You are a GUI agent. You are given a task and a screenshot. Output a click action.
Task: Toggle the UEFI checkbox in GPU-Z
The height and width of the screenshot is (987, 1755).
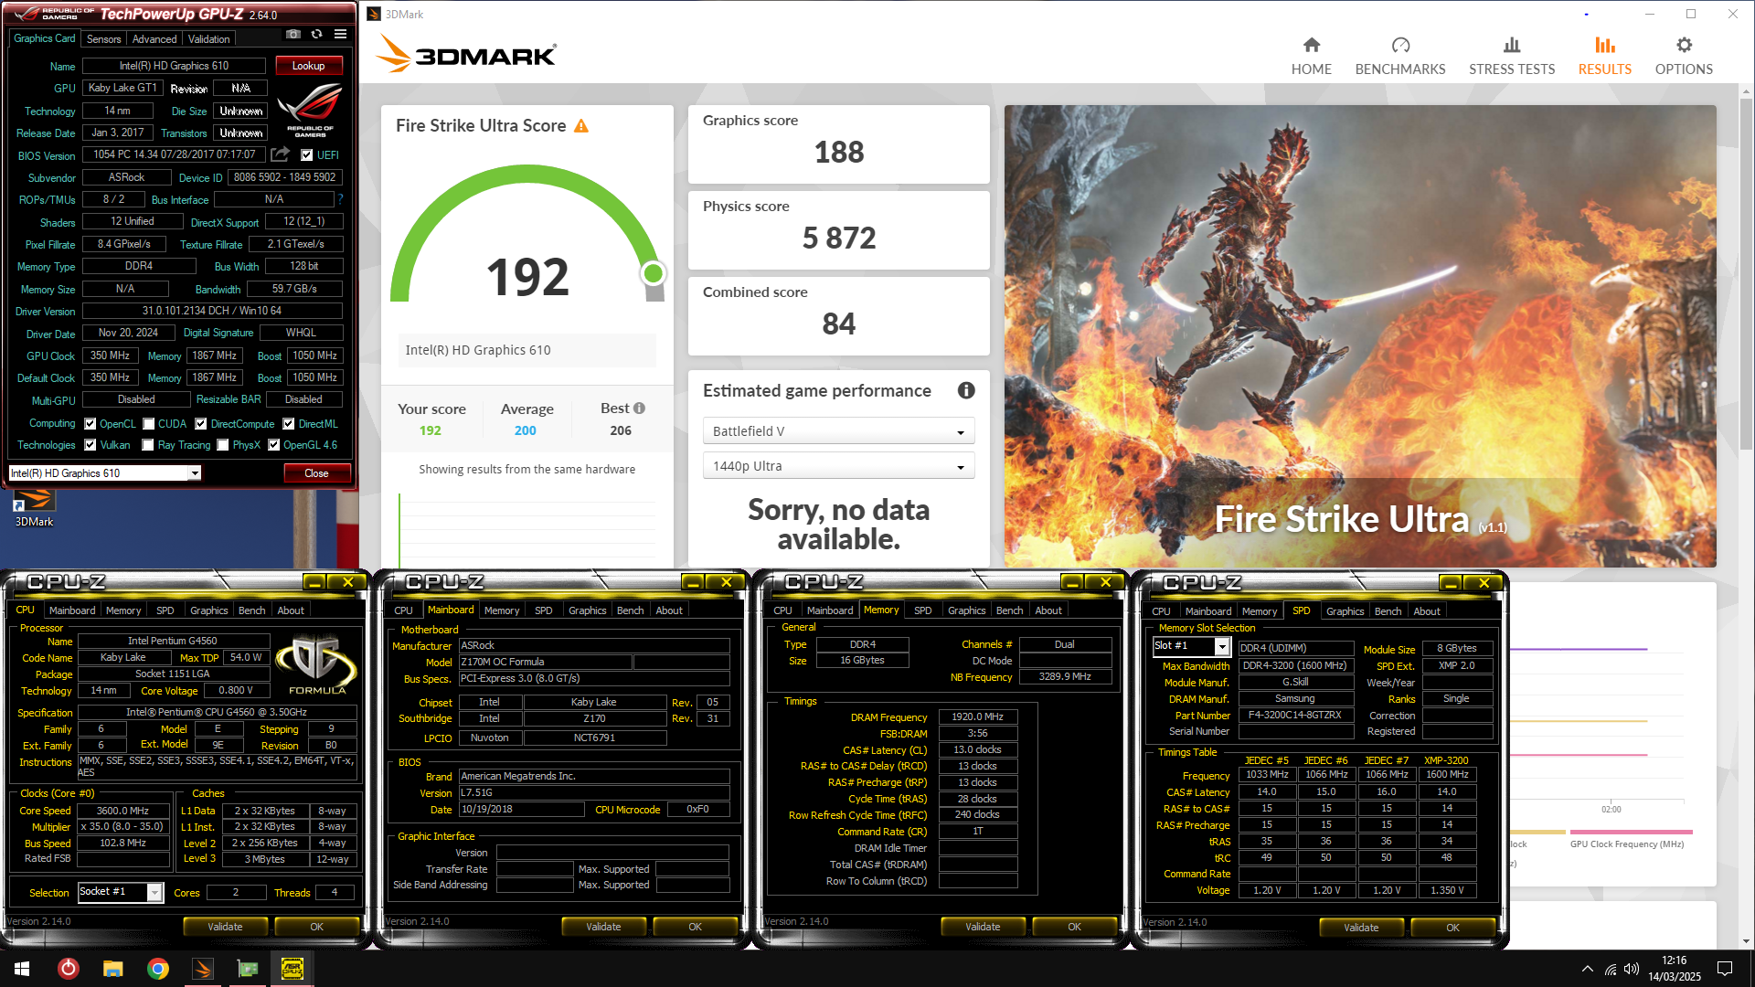(x=307, y=155)
